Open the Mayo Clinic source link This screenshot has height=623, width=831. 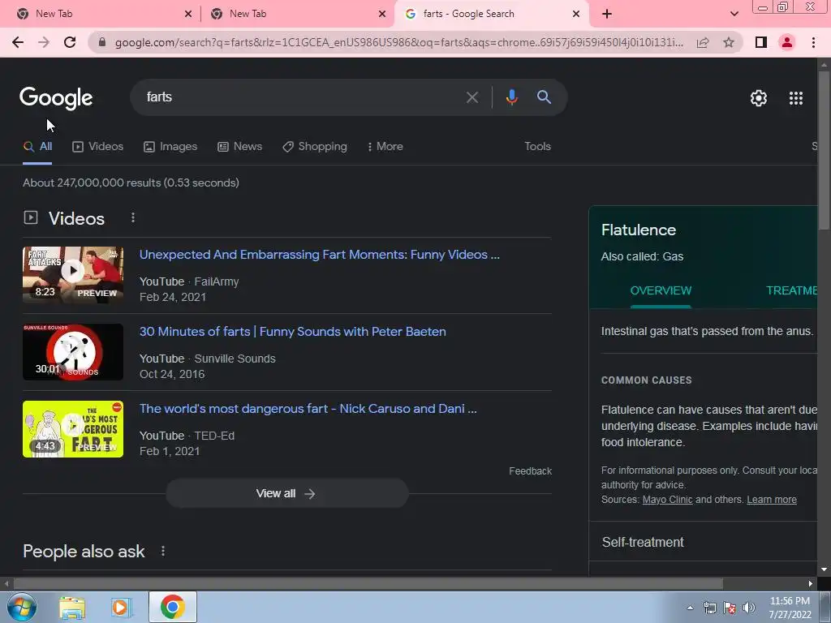(667, 500)
